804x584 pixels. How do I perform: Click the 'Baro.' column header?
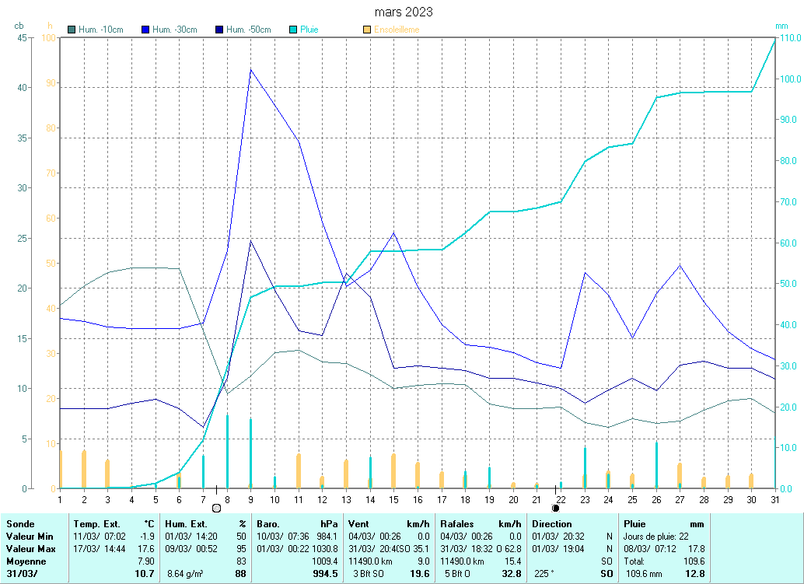pyautogui.click(x=269, y=524)
